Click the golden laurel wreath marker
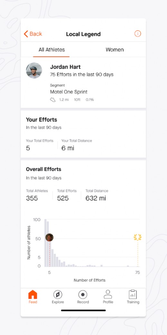 pyautogui.click(x=138, y=237)
